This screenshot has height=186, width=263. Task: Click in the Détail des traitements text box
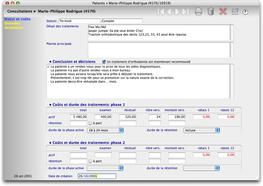[x=159, y=33]
